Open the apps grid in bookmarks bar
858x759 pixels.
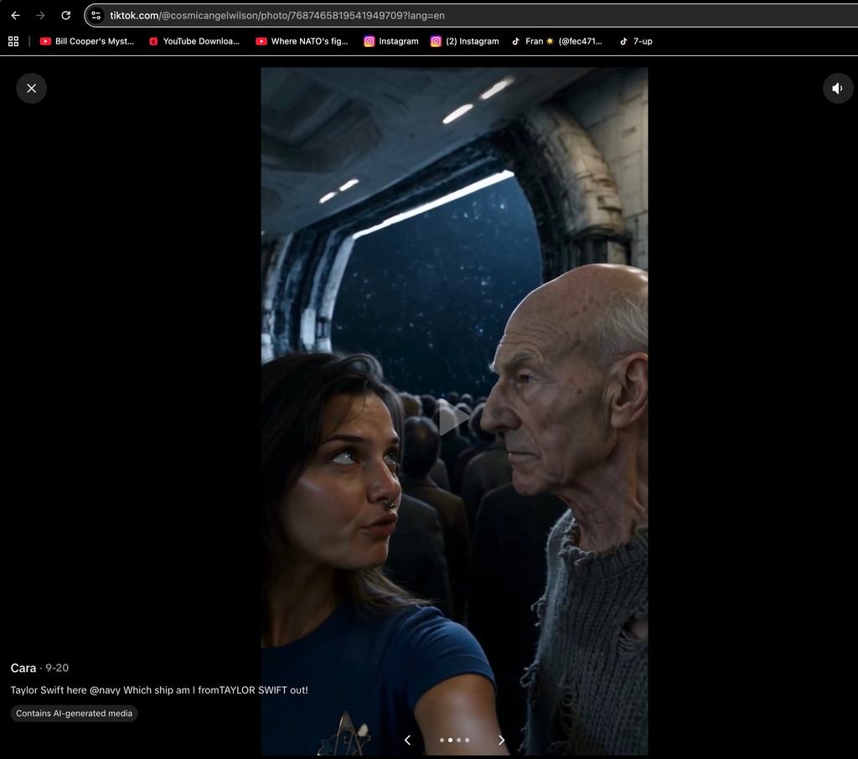coord(13,41)
